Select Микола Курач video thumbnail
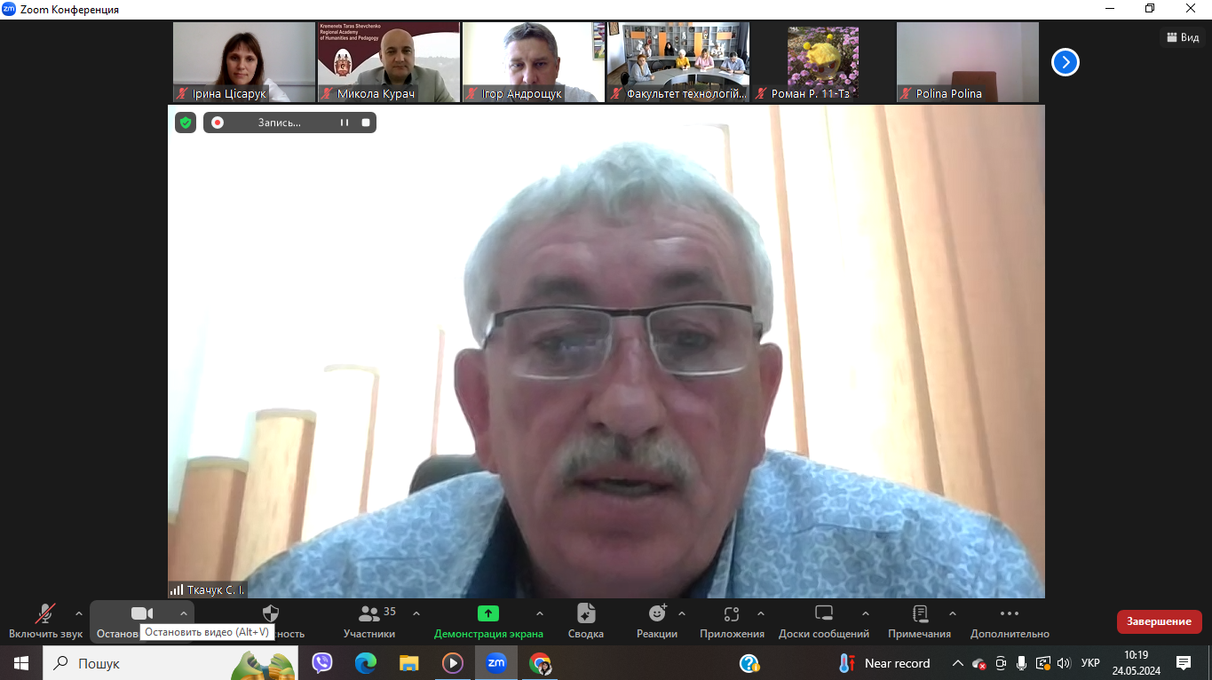The image size is (1212, 680). [x=389, y=62]
